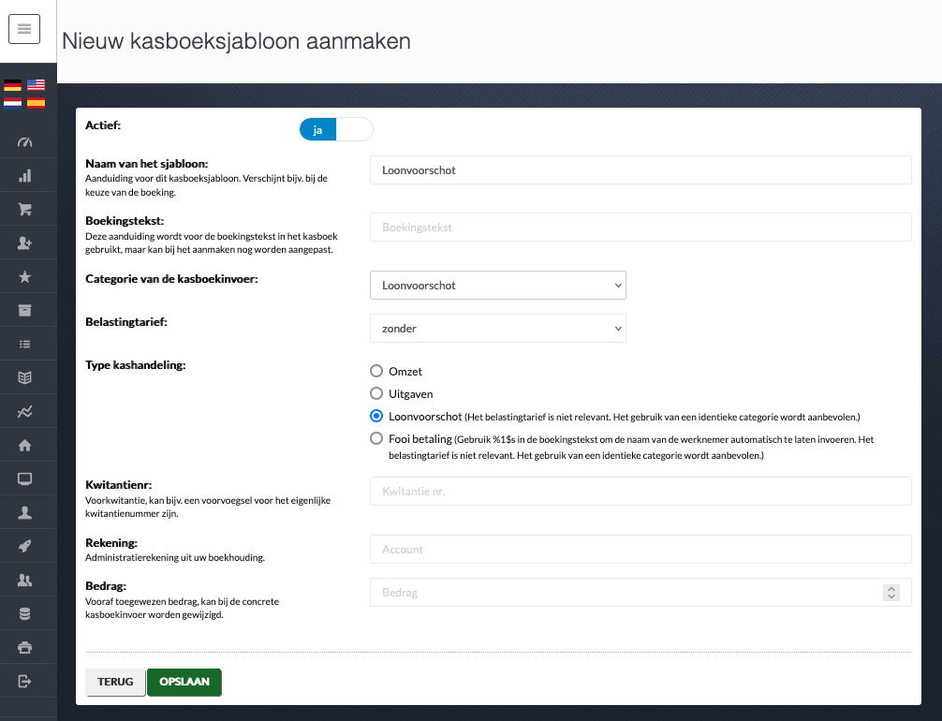
Task: Open the Categorie van de kasboekinvoer dropdown
Action: point(498,286)
